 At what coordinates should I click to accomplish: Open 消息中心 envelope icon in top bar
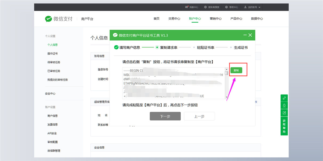coord(187,7)
